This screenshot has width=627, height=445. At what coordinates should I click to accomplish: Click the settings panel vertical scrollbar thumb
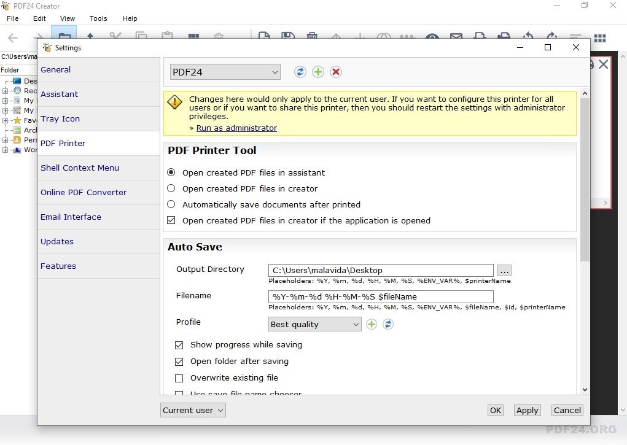(x=585, y=180)
